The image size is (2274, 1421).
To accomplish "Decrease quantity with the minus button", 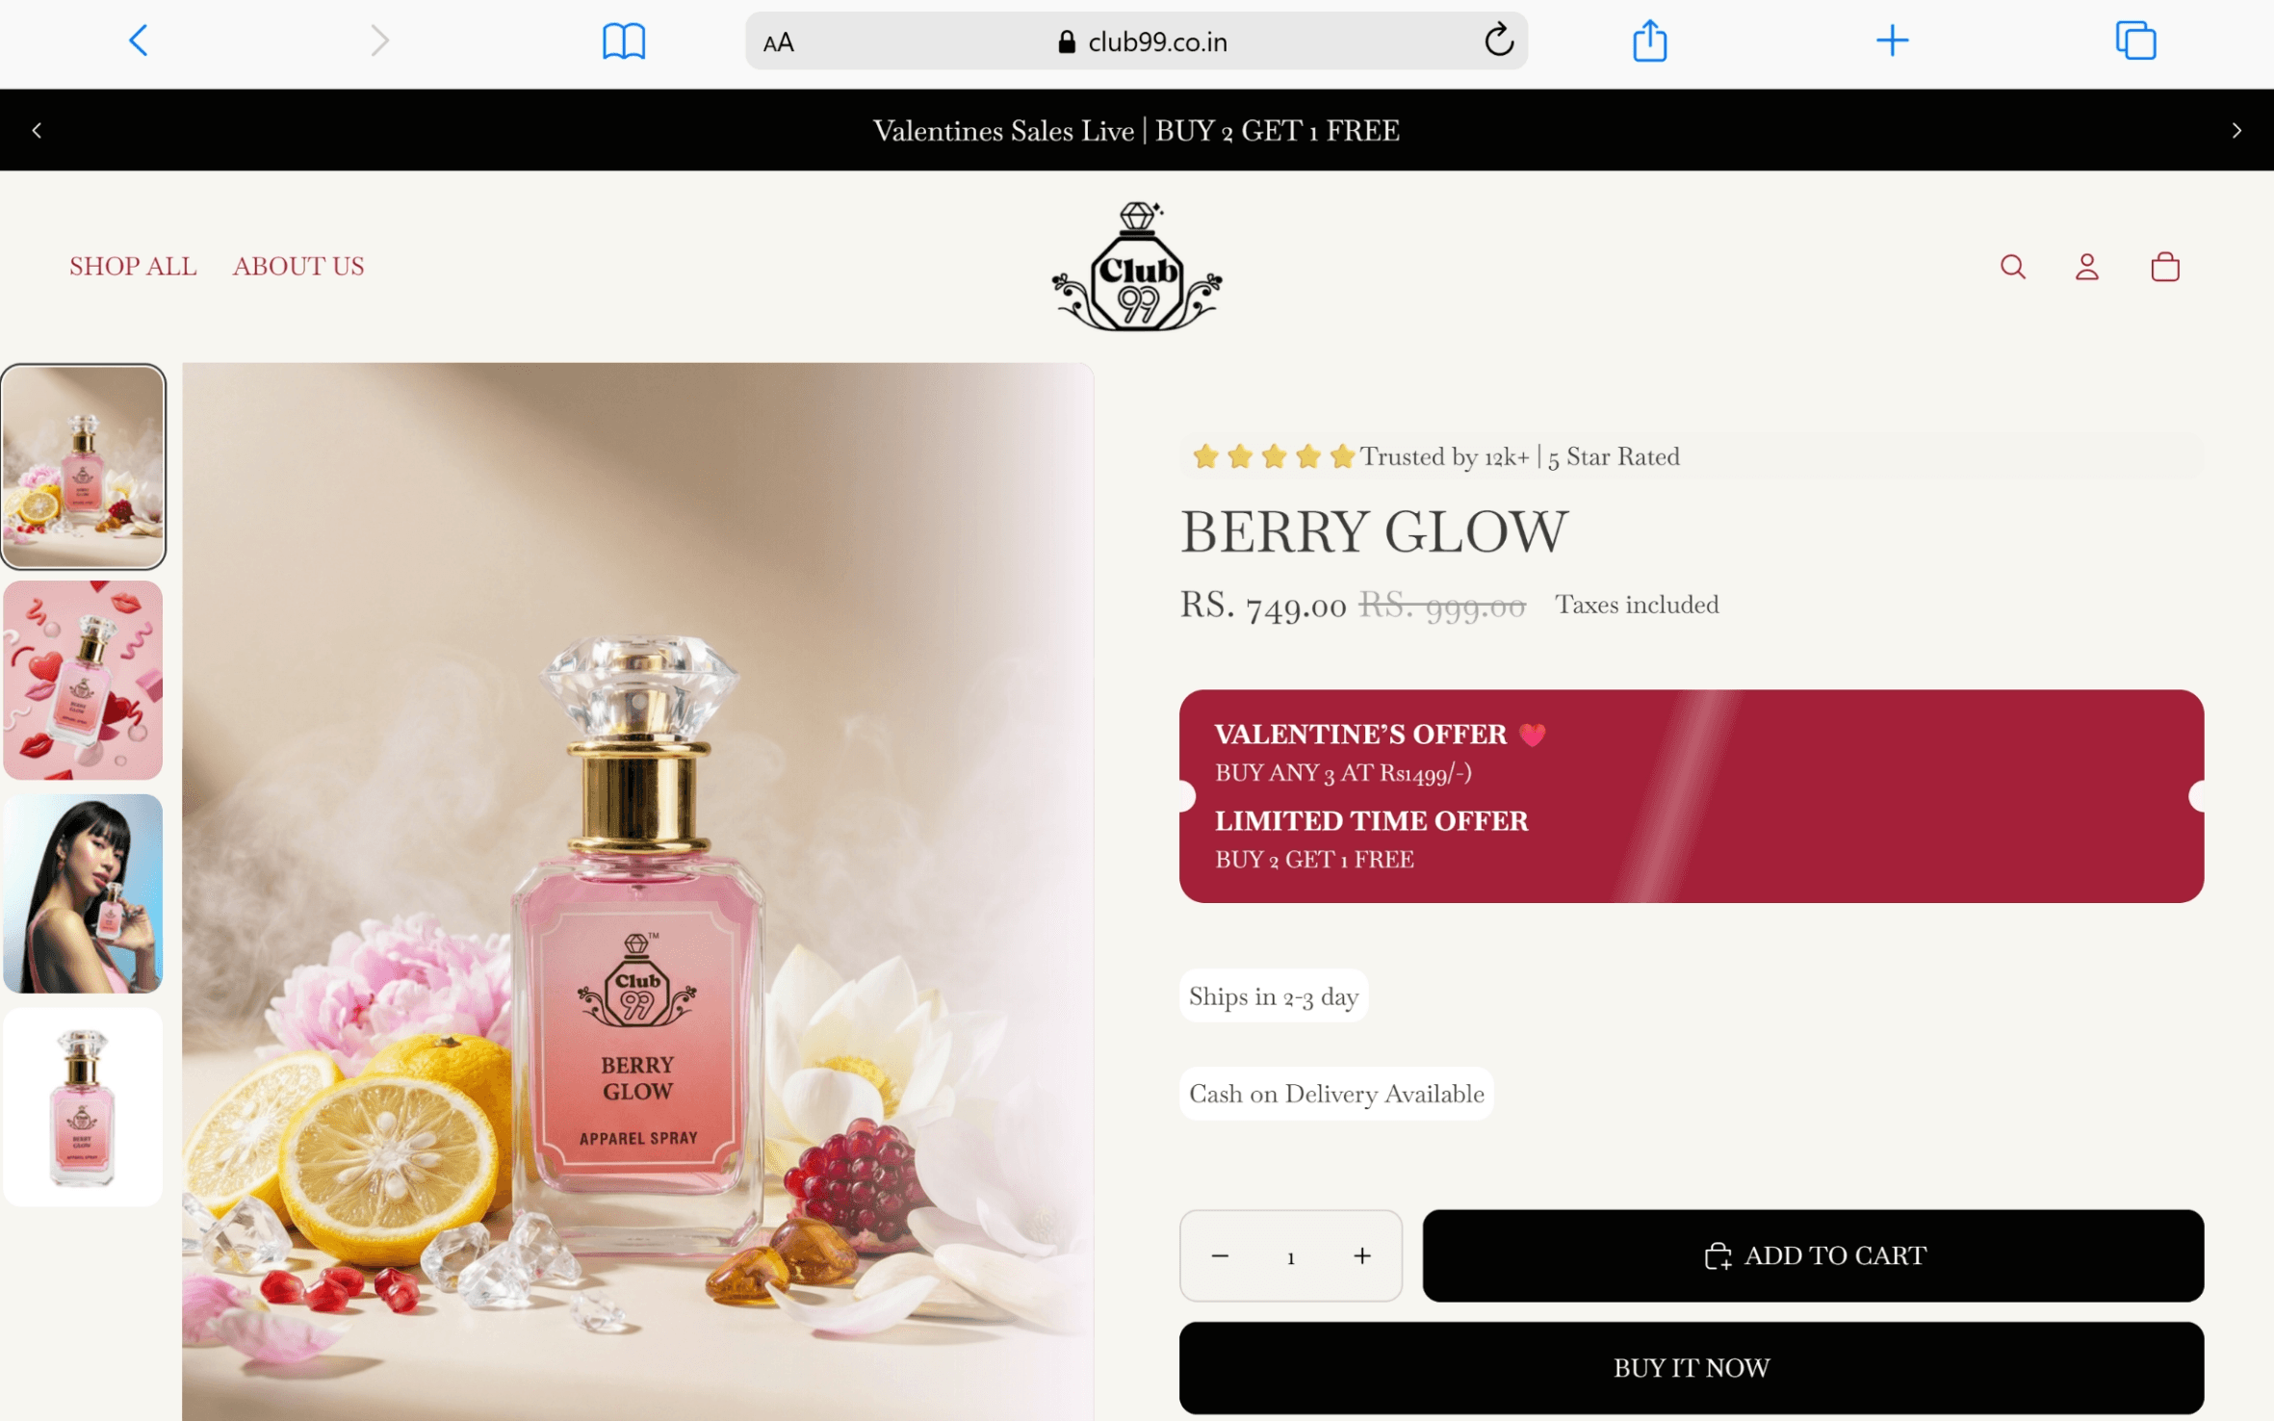I will point(1220,1255).
